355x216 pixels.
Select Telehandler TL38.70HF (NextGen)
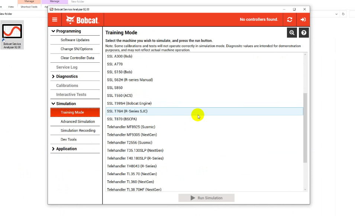coord(204,189)
